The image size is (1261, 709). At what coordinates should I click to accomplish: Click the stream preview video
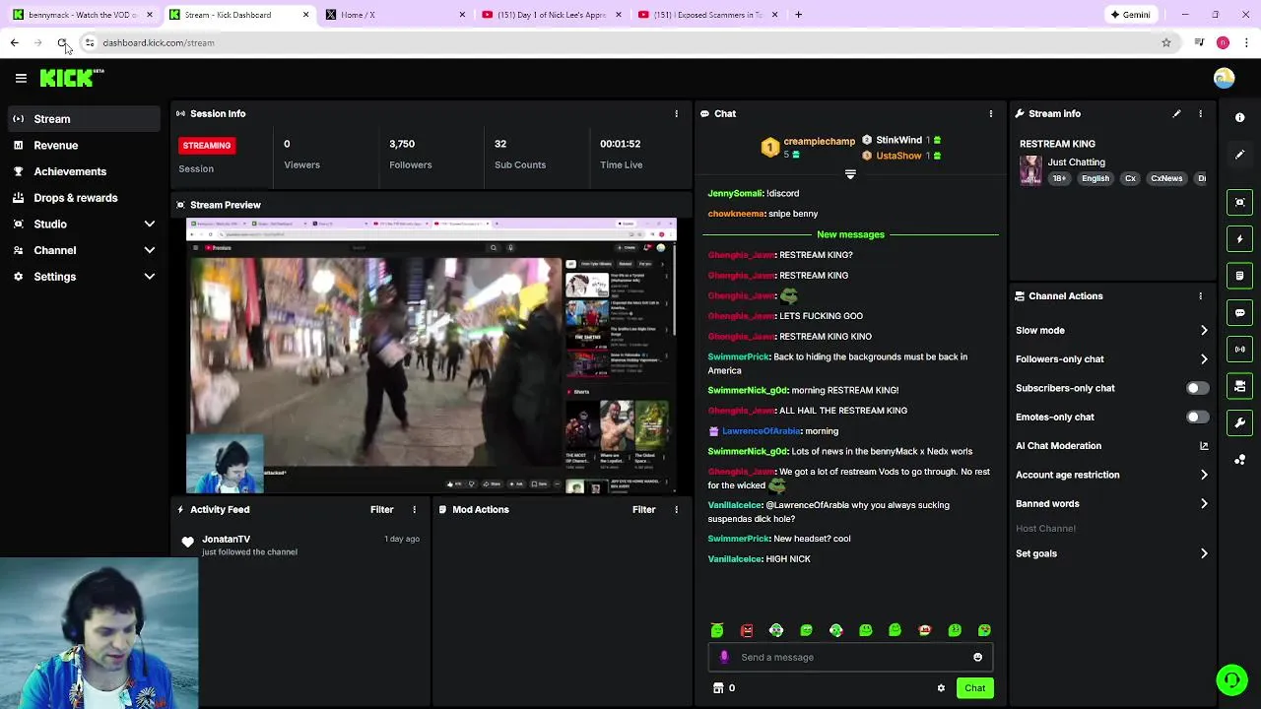tap(431, 355)
